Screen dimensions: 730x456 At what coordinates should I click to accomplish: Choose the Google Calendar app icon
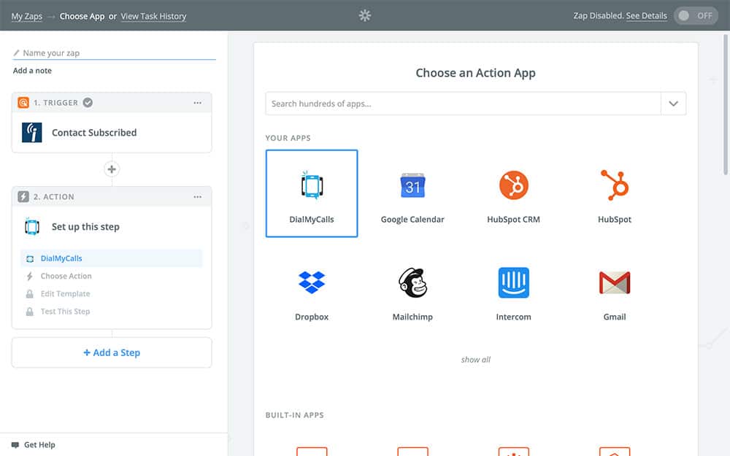pos(412,186)
